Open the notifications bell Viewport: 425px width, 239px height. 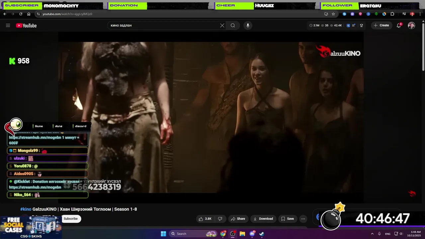point(399,25)
